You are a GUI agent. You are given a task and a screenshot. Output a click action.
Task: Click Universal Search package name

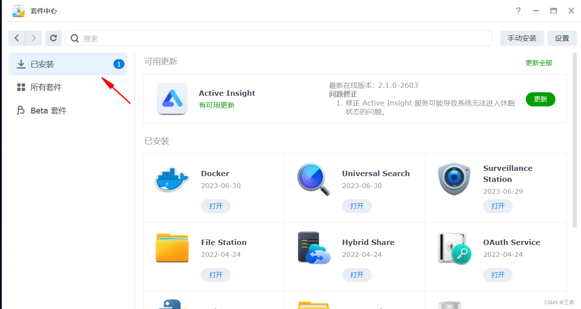click(376, 173)
